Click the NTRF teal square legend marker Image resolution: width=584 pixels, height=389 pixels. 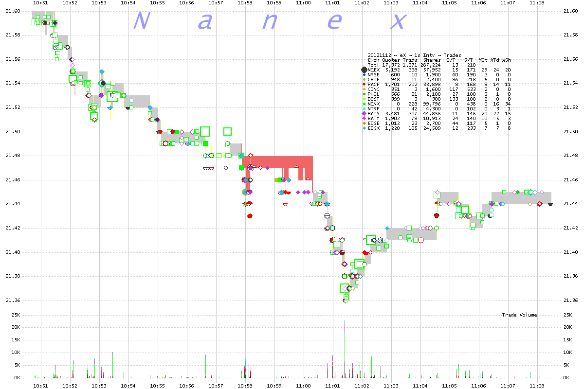click(364, 108)
